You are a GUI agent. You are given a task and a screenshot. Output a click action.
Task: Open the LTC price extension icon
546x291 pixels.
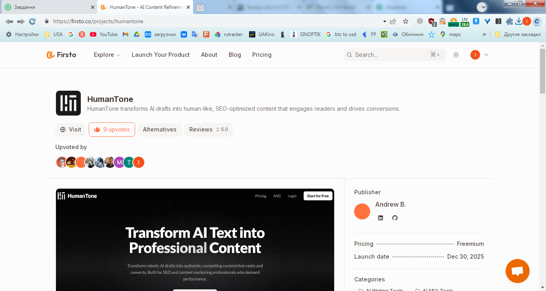point(465,22)
